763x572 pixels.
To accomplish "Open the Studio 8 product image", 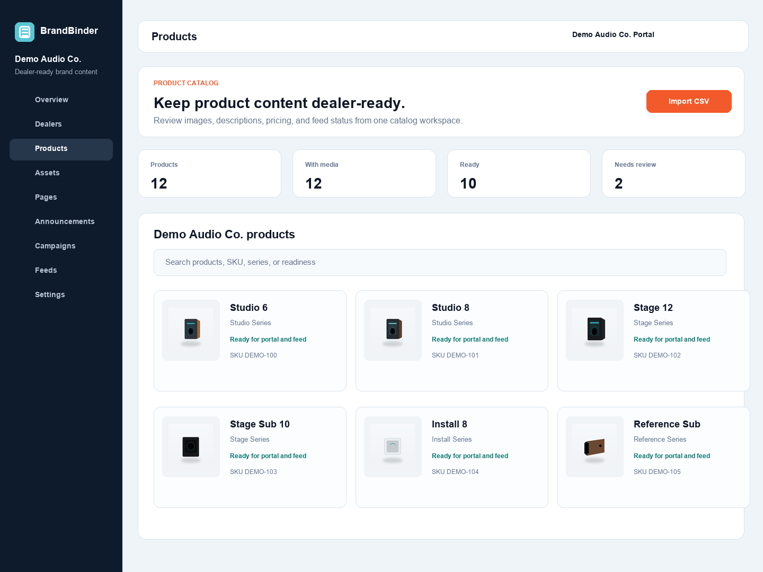I will point(393,330).
